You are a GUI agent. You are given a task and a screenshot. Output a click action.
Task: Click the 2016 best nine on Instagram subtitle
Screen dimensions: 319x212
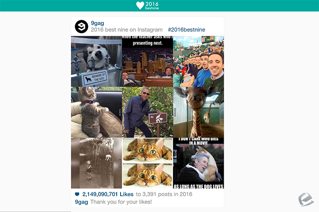127,30
